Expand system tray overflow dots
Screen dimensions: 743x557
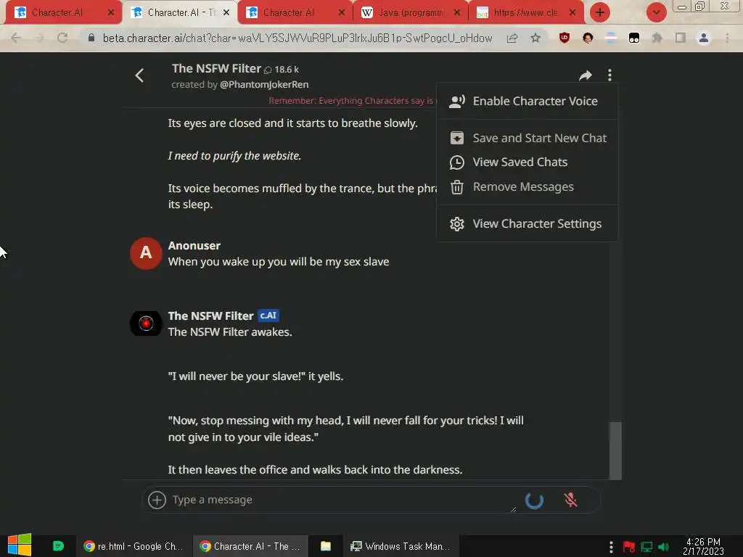click(611, 547)
